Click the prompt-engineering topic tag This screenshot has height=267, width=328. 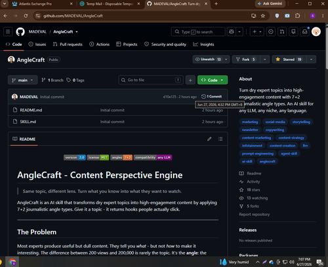258,154
